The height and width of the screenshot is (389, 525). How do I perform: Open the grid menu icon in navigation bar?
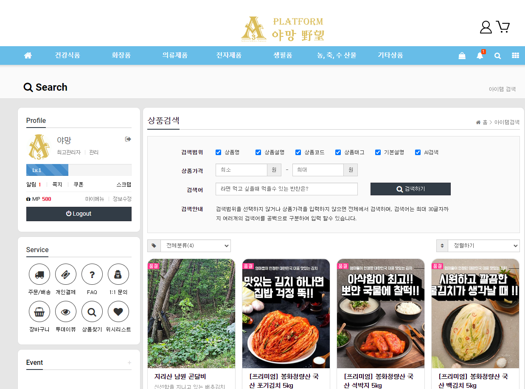pyautogui.click(x=515, y=56)
